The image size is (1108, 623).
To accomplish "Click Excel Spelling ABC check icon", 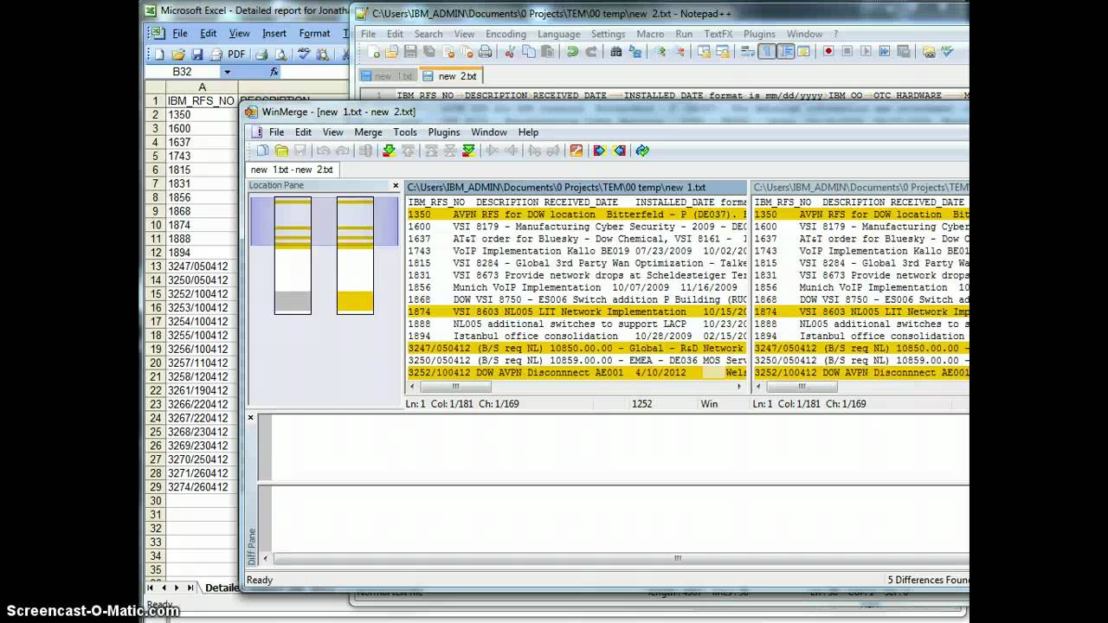I will [x=303, y=55].
